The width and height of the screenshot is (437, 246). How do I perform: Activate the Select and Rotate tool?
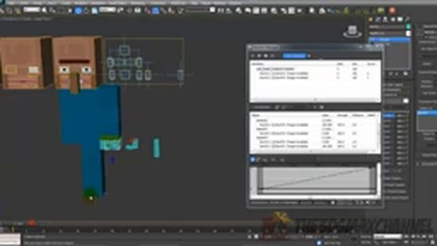point(87,11)
